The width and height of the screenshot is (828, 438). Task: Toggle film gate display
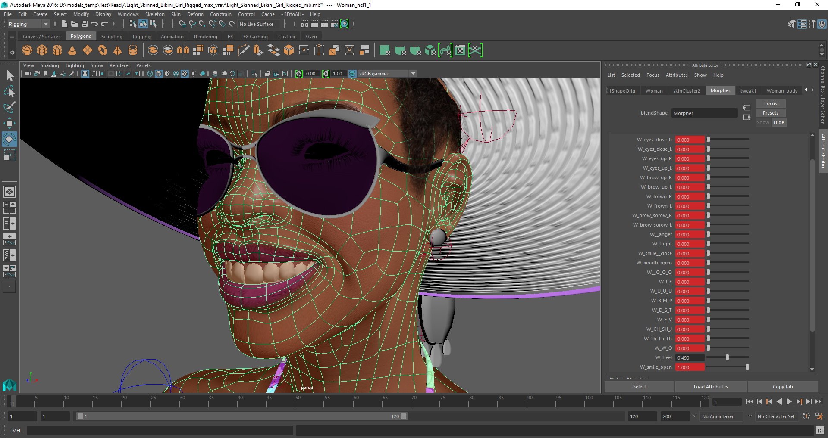click(94, 74)
